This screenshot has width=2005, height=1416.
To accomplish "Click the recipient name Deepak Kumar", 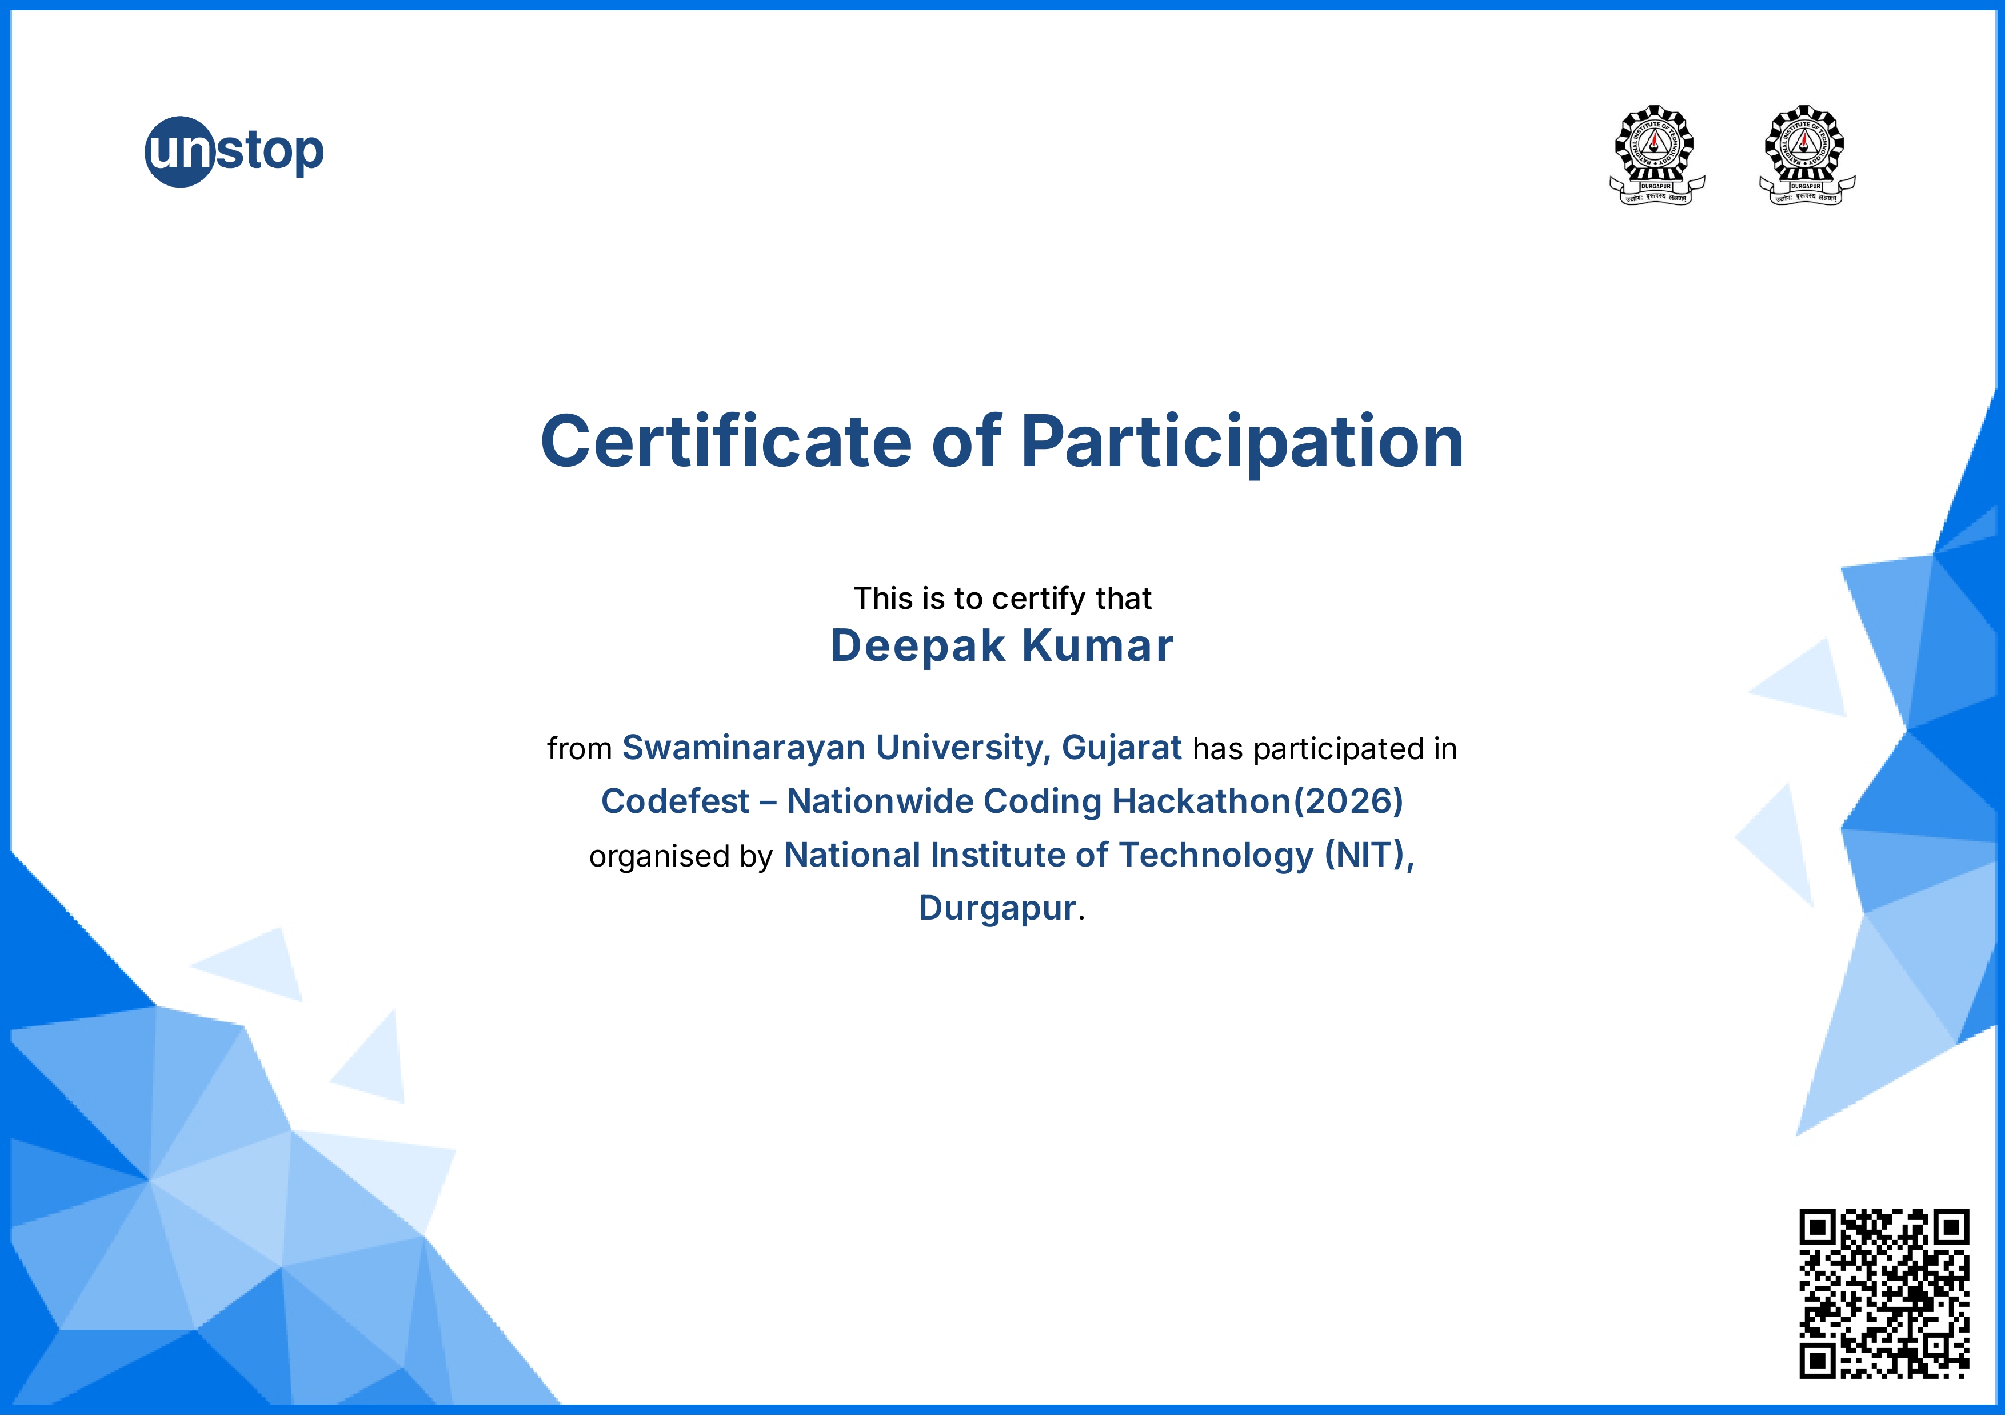I will pos(1001,645).
